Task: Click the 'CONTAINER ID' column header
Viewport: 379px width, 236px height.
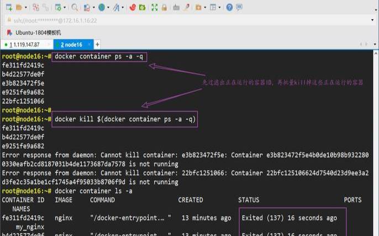Action: (23, 200)
